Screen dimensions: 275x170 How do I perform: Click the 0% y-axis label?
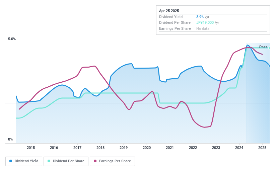click(x=10, y=140)
